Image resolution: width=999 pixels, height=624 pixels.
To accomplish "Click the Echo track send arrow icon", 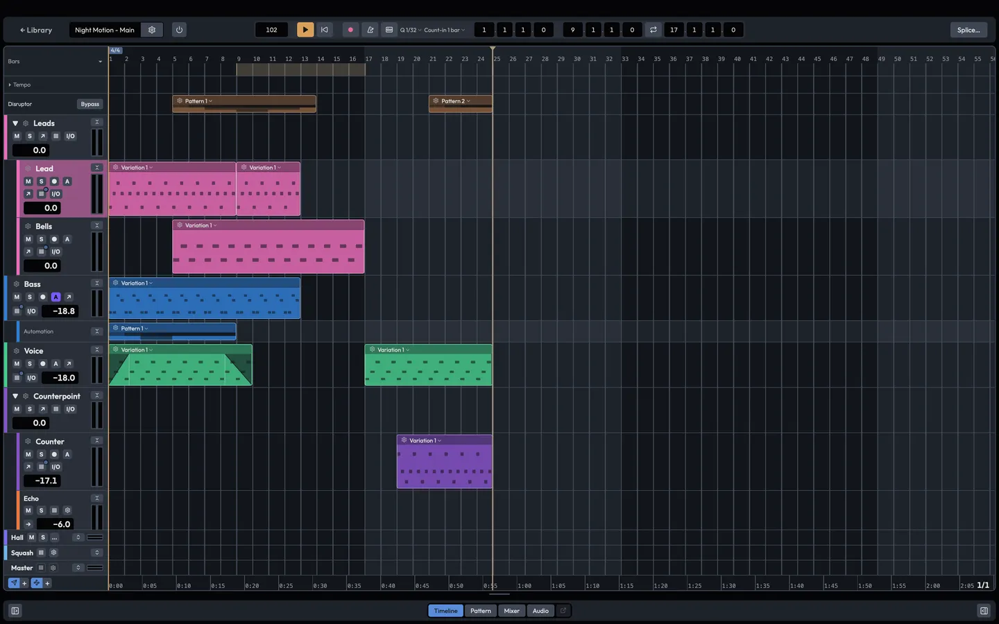I will coord(28,524).
